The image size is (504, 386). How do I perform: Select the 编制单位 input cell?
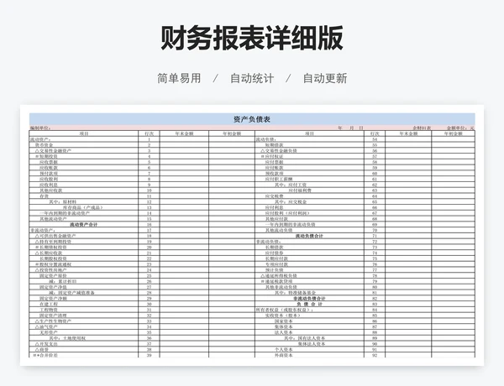[41, 128]
